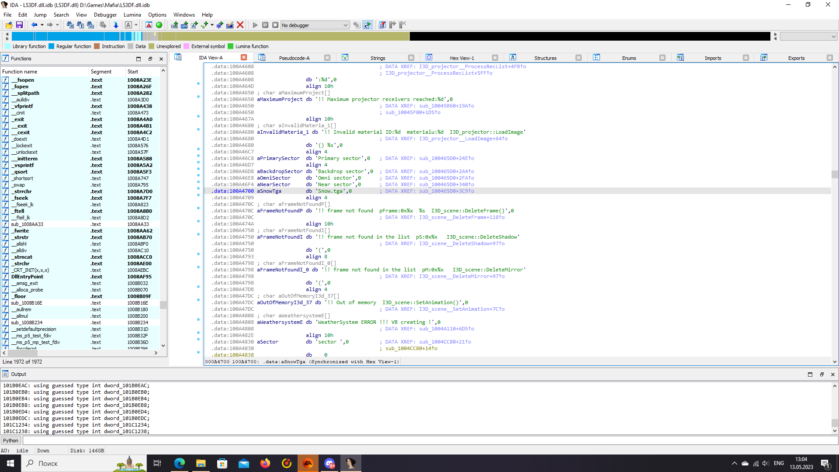This screenshot has width=839, height=472.
Task: Click the blue down arrow icon
Action: point(116,25)
